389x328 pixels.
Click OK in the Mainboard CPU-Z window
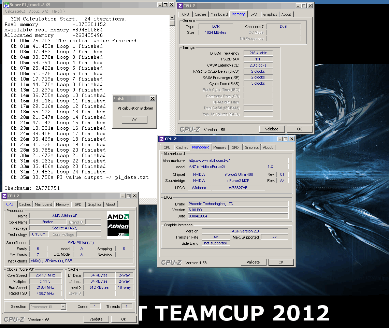coord(281,262)
